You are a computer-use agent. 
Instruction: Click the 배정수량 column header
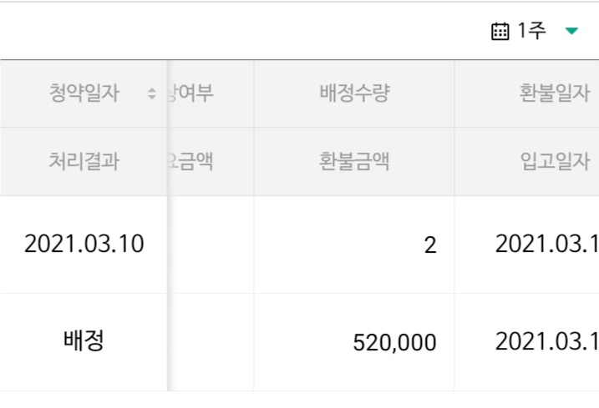tap(354, 93)
